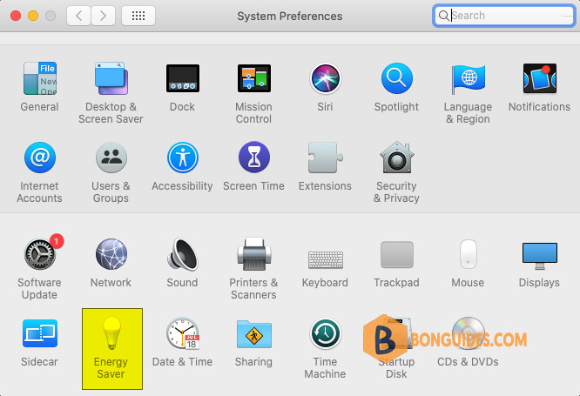580x396 pixels.
Task: Open the Dock preferences icon
Action: 182,78
